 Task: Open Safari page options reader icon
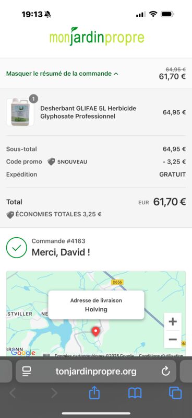coord(27,371)
